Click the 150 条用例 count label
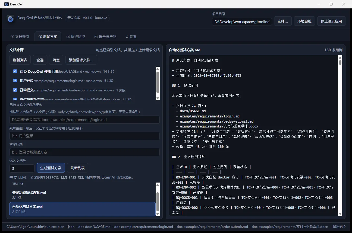This screenshot has height=233, width=352. click(x=333, y=50)
